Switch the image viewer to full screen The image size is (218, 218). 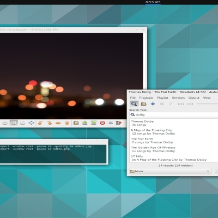tap(31, 123)
